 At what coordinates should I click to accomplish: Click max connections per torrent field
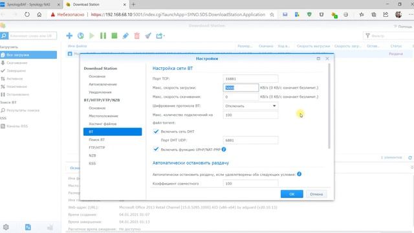tap(250, 115)
